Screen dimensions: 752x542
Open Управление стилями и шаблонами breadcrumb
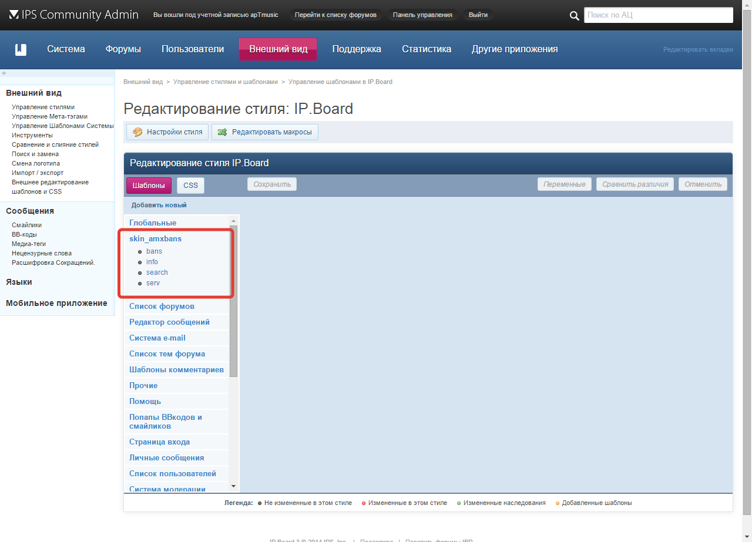pos(226,82)
